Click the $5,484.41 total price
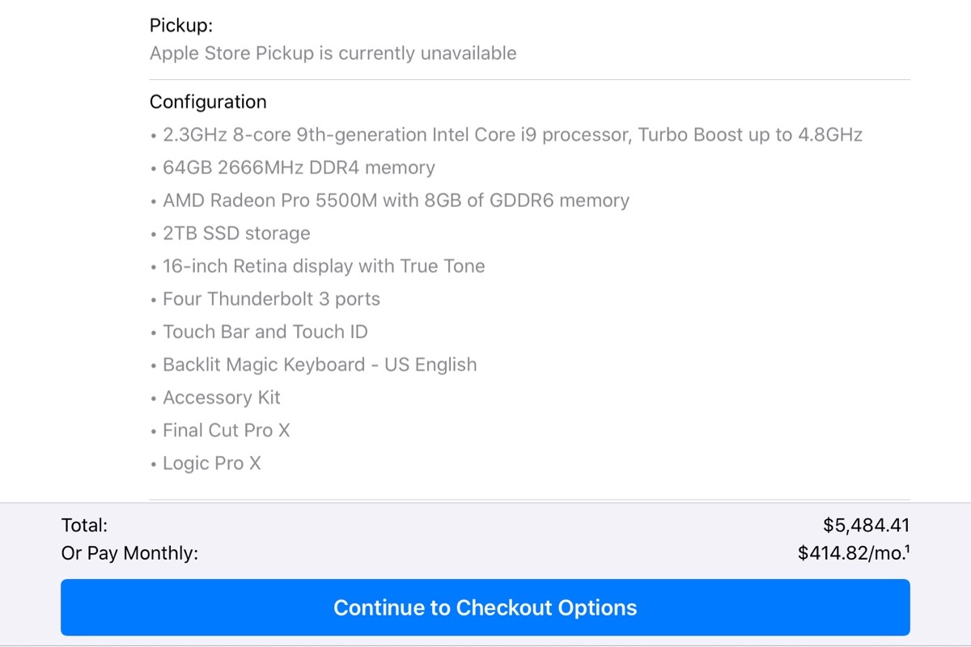971x647 pixels. (867, 526)
